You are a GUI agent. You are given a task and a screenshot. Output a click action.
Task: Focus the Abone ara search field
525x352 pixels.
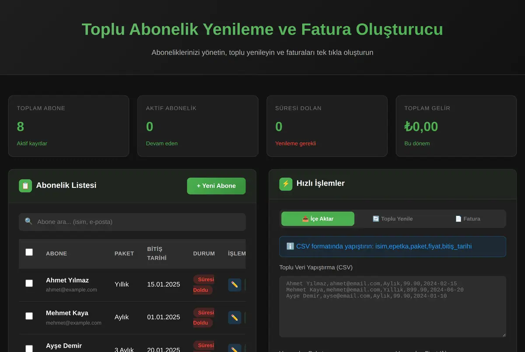132,222
